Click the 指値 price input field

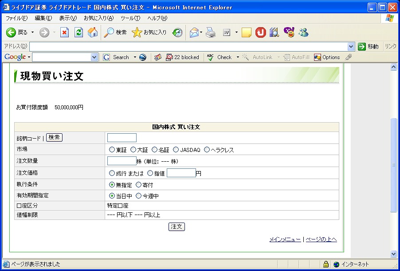[181, 173]
